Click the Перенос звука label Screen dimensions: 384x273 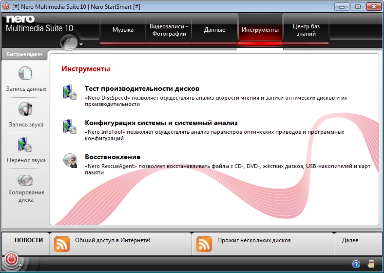coord(26,160)
